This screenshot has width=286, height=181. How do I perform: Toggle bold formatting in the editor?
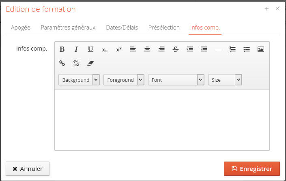62,49
